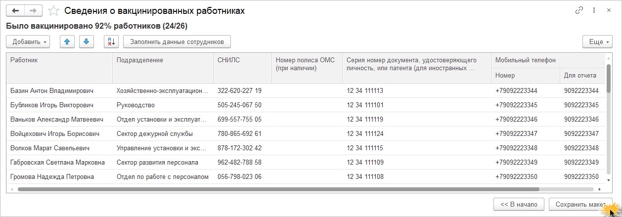The image size is (622, 217).
Task: Select row Войцехович Игорь Борисович
Action: [306, 133]
